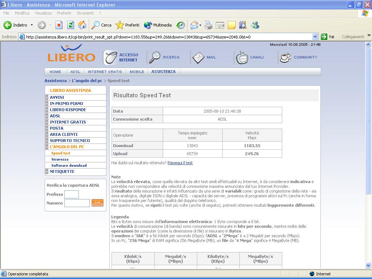Open dropdown arrow next to Indietro
The height and width of the screenshot is (279, 372).
[x=32, y=25]
